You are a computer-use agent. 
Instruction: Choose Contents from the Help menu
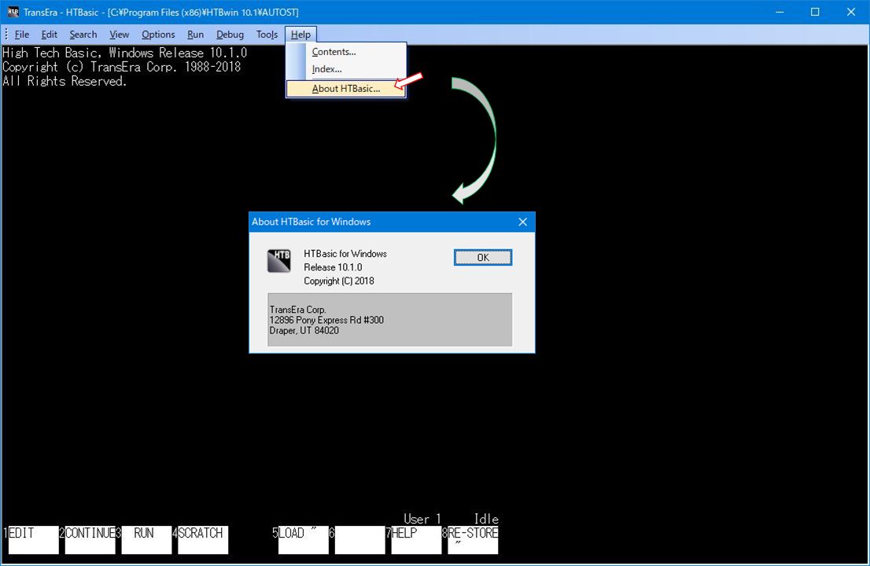click(346, 52)
